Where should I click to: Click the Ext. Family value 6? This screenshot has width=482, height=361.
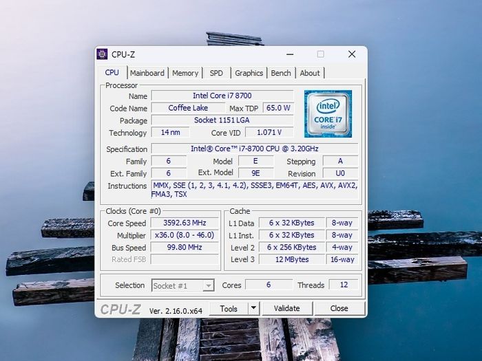point(169,173)
